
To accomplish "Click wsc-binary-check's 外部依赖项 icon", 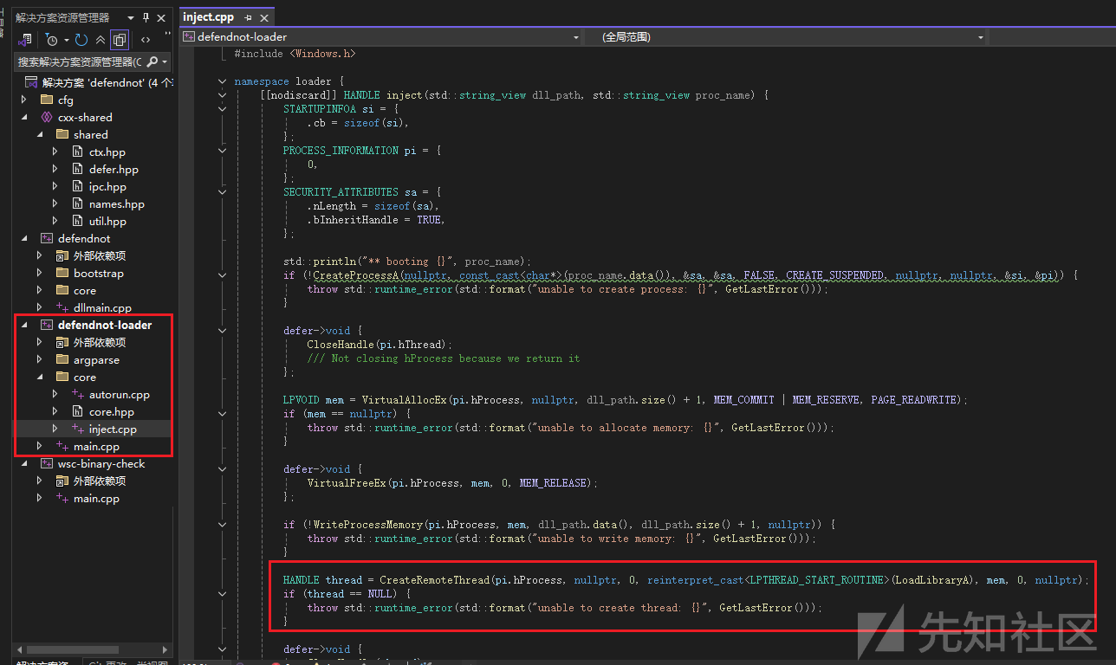I will (62, 481).
